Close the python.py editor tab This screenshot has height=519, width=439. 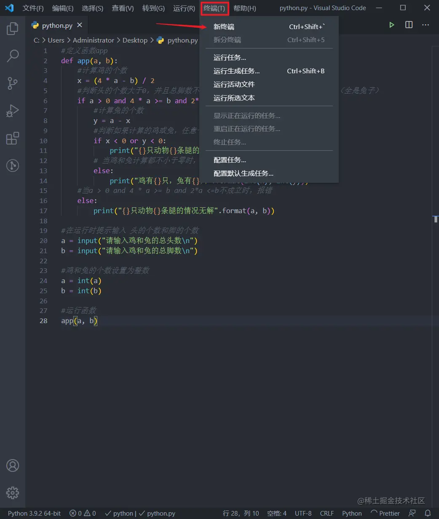click(x=80, y=25)
